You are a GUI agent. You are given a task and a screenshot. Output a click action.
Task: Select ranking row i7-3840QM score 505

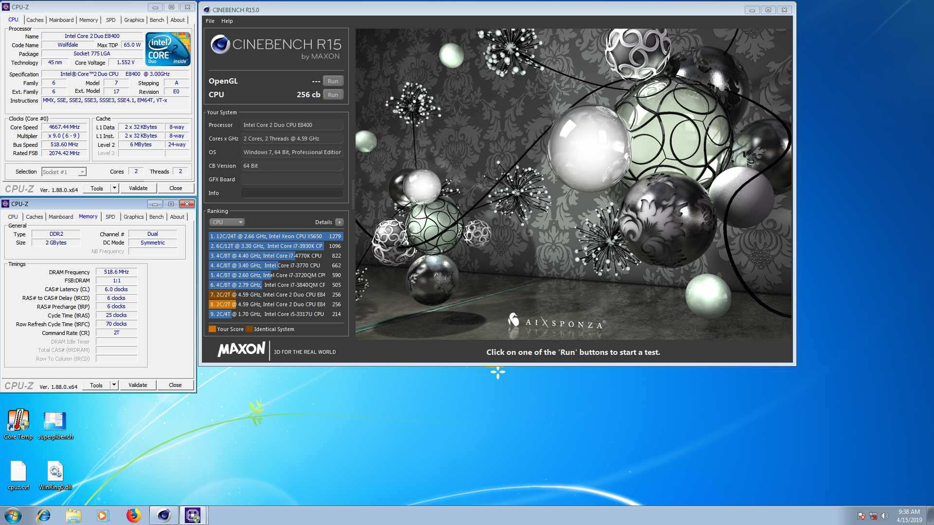coord(276,285)
